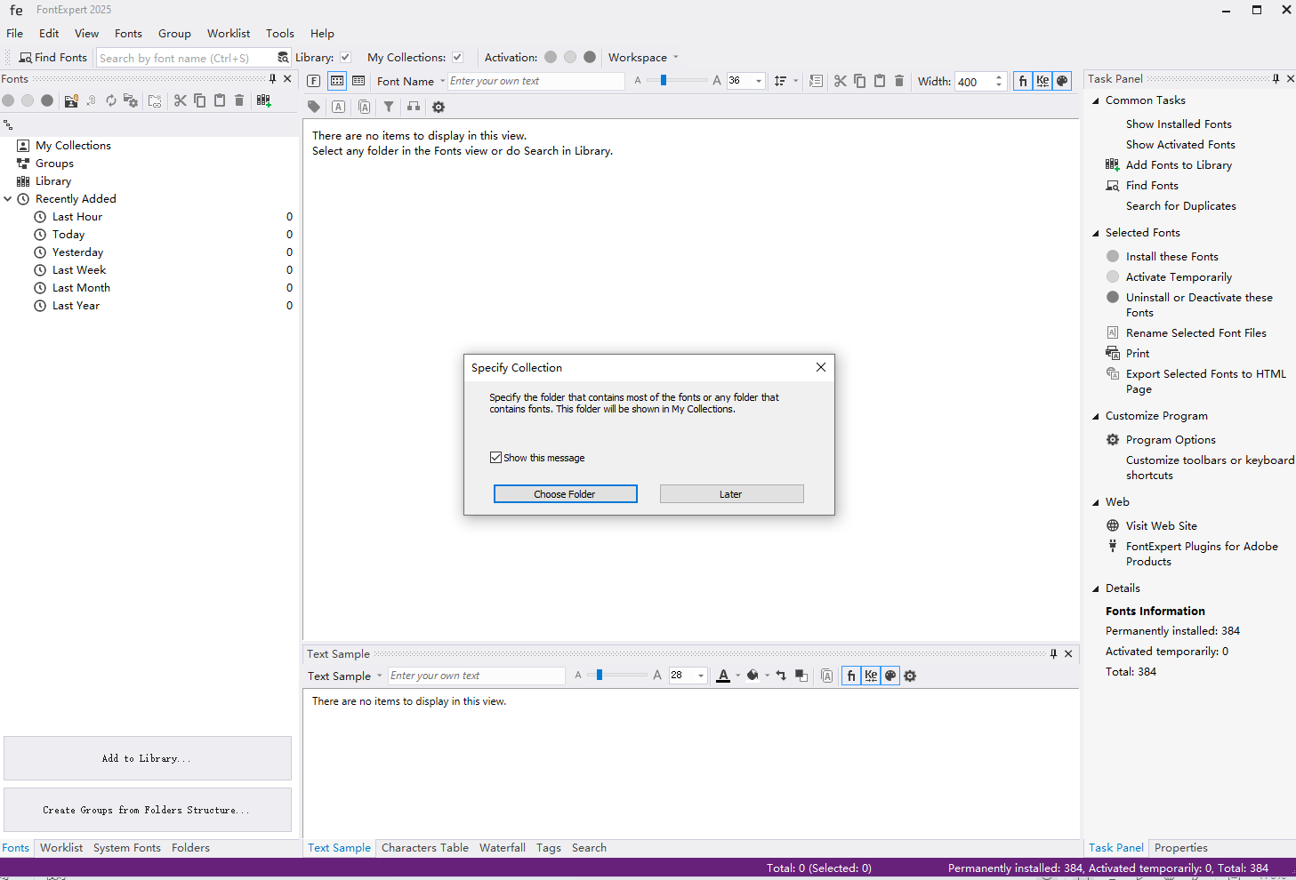Open settings gear in Text Sample toolbar
This screenshot has height=880, width=1296.
910,676
